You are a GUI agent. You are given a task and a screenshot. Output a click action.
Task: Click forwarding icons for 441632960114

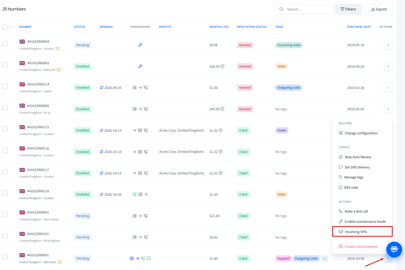click(x=140, y=88)
